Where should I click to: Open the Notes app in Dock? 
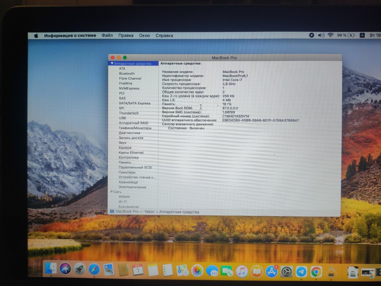tap(153, 270)
